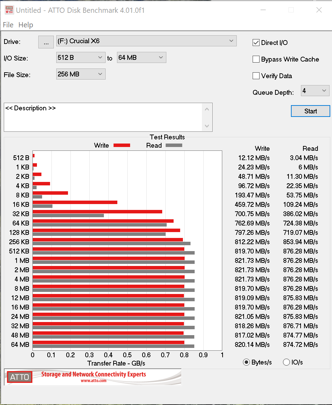Viewport: 332px width, 405px height.
Task: Click the ATTO logo in bottom banner
Action: [20, 377]
